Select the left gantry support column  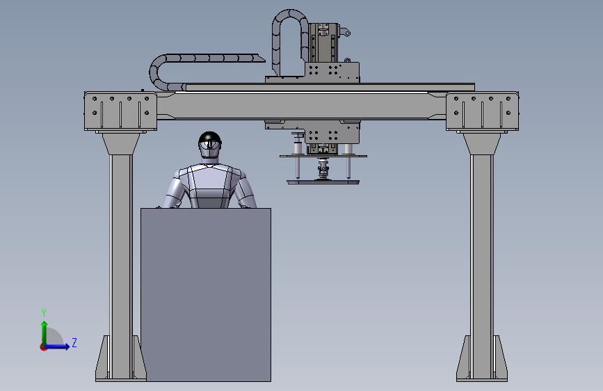pyautogui.click(x=121, y=266)
